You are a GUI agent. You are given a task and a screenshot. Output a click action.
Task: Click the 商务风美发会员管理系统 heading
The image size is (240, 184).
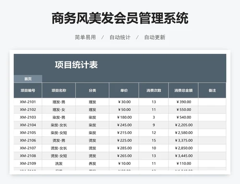[x=120, y=18]
